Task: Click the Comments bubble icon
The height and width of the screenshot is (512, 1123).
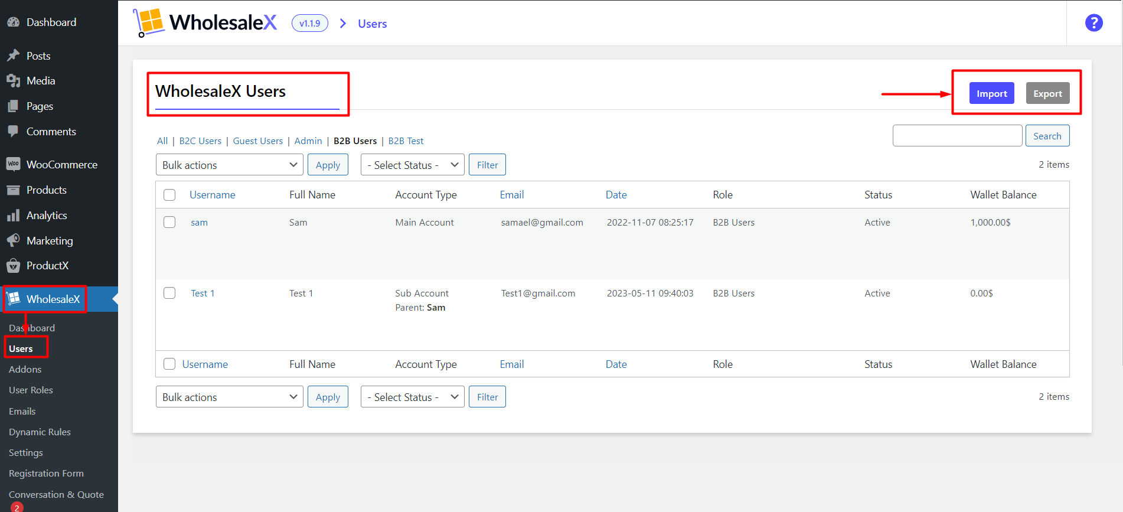Action: (13, 131)
